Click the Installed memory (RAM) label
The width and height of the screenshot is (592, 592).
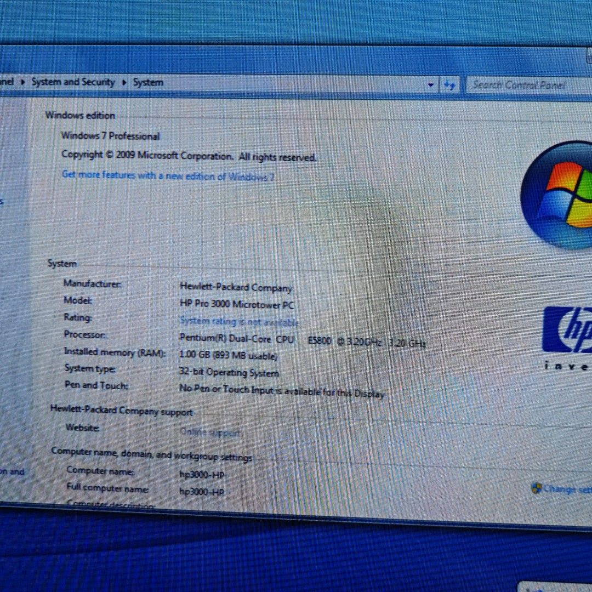(115, 352)
